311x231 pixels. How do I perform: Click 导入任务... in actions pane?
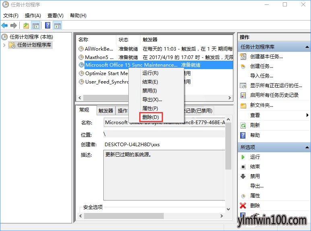tap(262, 76)
